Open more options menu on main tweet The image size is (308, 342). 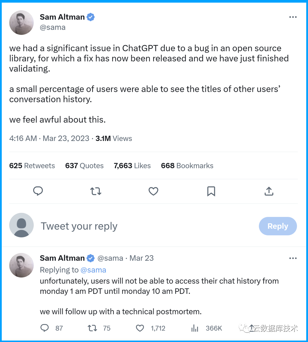click(293, 17)
